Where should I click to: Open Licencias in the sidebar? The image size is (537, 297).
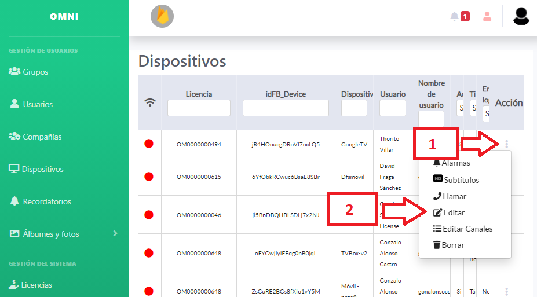[36, 285]
